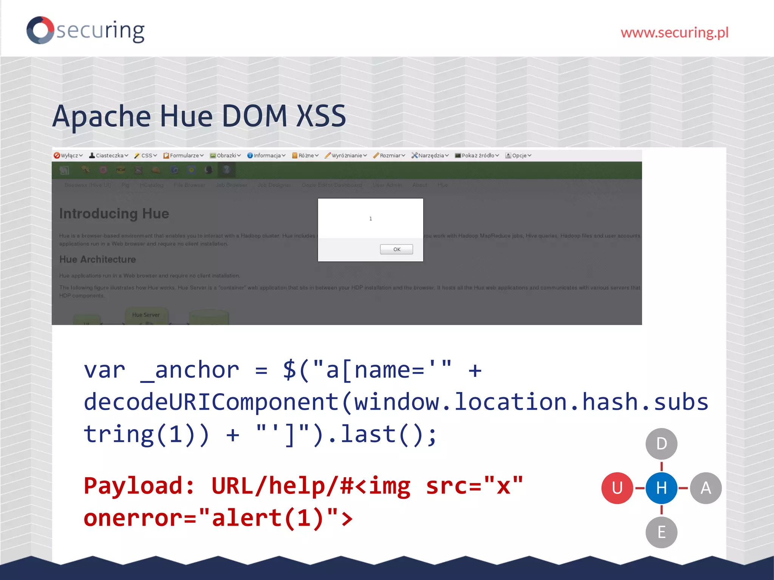
Task: Open the Job Designer icon
Action: tap(174, 170)
